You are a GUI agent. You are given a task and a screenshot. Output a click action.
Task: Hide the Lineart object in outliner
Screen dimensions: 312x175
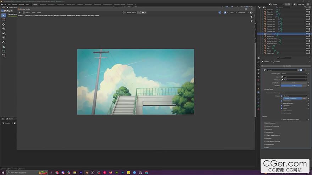(307, 34)
